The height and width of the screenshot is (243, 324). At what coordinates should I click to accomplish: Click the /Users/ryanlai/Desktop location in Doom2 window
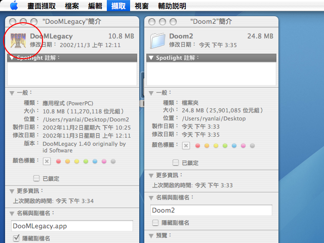(214, 118)
